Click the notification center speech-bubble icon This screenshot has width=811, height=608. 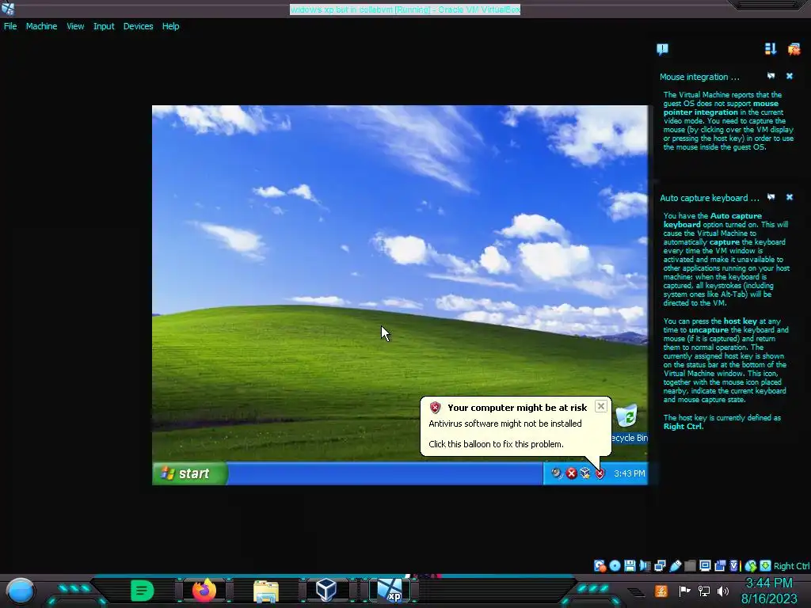point(663,49)
